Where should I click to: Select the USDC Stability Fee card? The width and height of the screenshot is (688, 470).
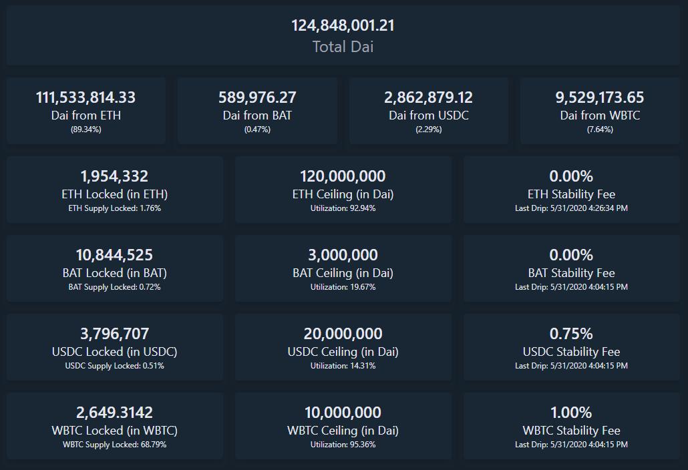[571, 347]
